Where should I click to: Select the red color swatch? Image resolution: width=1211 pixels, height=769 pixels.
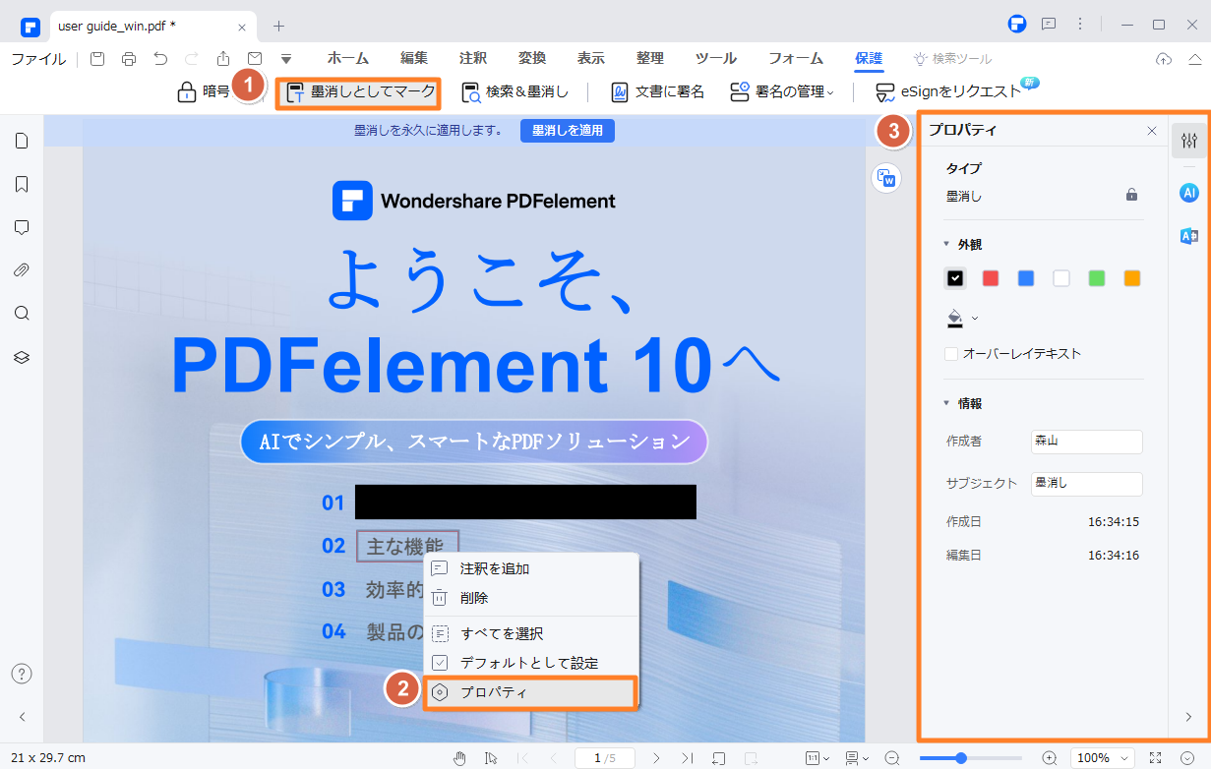click(991, 278)
